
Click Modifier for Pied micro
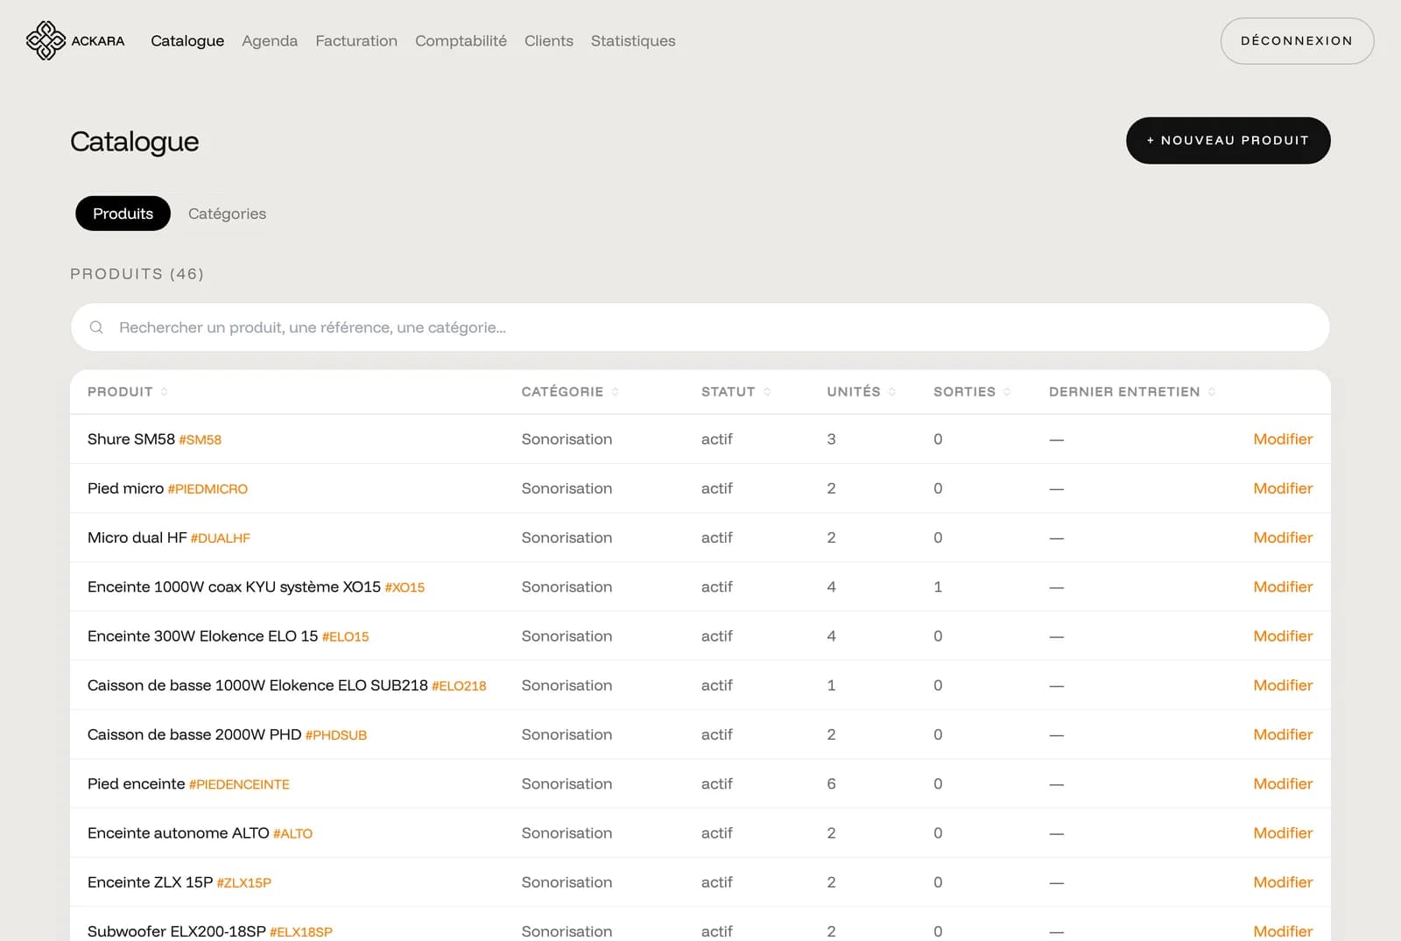pos(1283,488)
